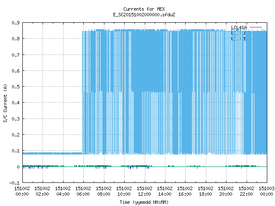Click the purple LCL41A legend line sample
The image size is (275, 206).
256,27
